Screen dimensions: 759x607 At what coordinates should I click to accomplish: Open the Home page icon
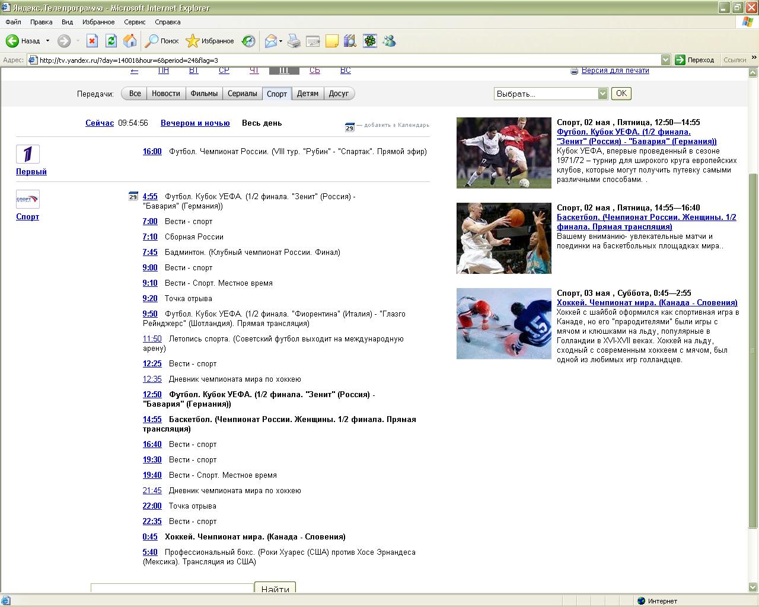click(x=130, y=41)
